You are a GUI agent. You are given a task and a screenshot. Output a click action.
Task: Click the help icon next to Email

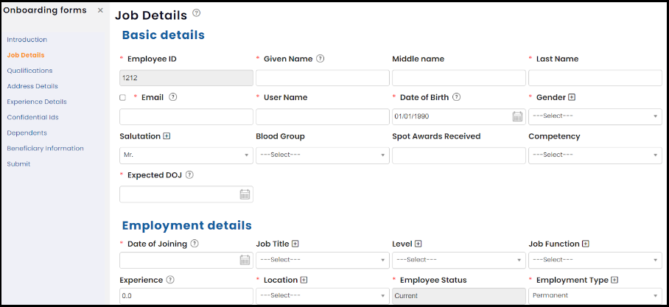coord(173,97)
